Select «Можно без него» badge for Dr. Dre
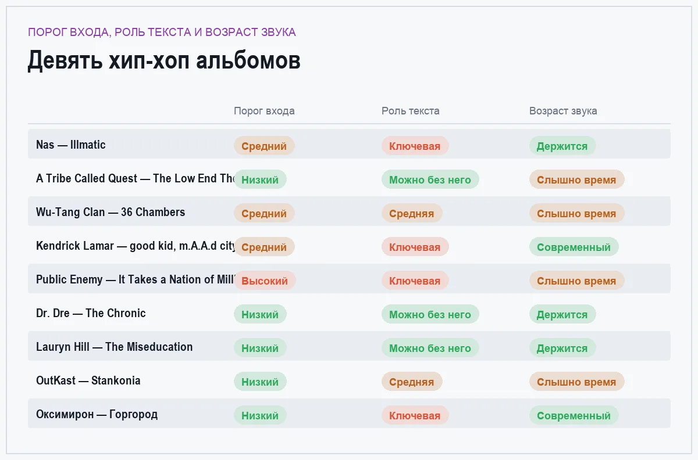The image size is (698, 460). pyautogui.click(x=430, y=314)
